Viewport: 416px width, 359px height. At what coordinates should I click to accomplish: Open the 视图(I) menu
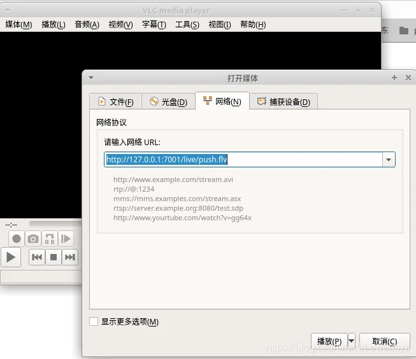(x=220, y=25)
